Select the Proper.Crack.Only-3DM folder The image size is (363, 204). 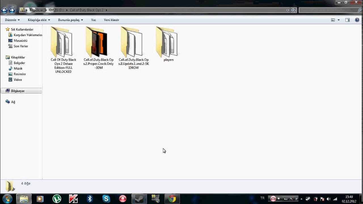tap(98, 48)
